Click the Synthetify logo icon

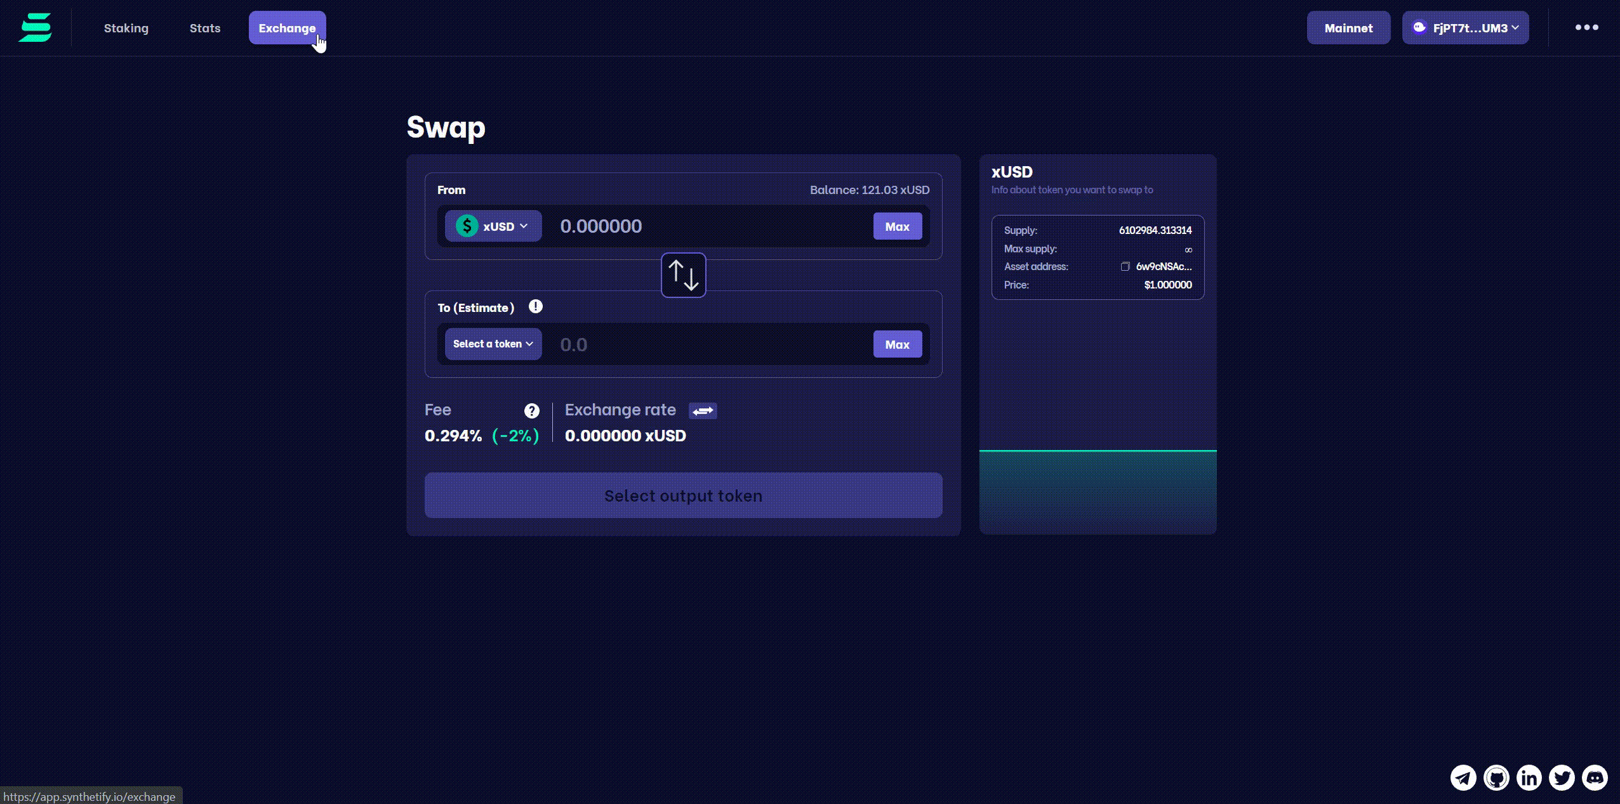(35, 28)
